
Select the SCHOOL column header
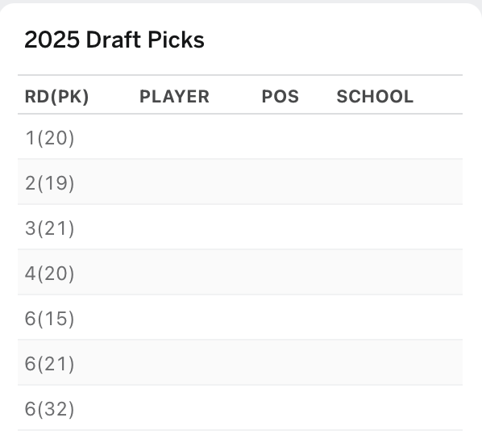pyautogui.click(x=375, y=97)
